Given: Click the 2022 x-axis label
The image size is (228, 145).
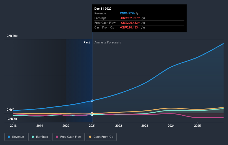Looking at the screenshot, I should click(119, 126).
